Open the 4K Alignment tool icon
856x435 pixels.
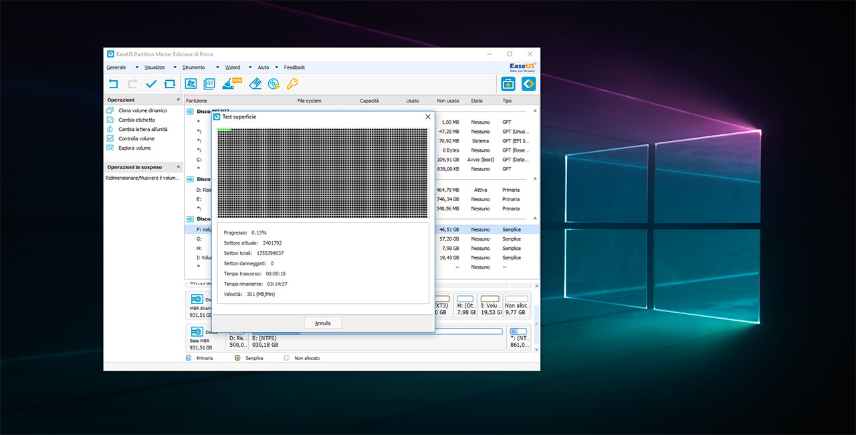click(x=209, y=84)
